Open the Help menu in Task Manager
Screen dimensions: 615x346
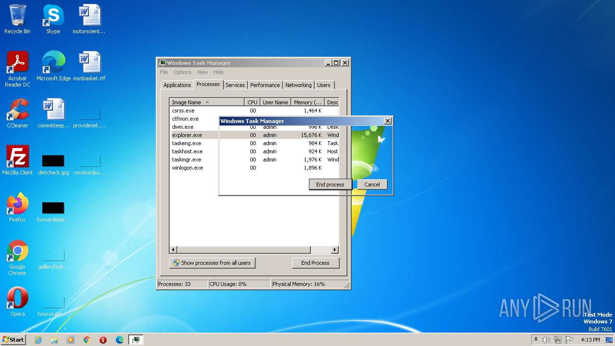[219, 72]
